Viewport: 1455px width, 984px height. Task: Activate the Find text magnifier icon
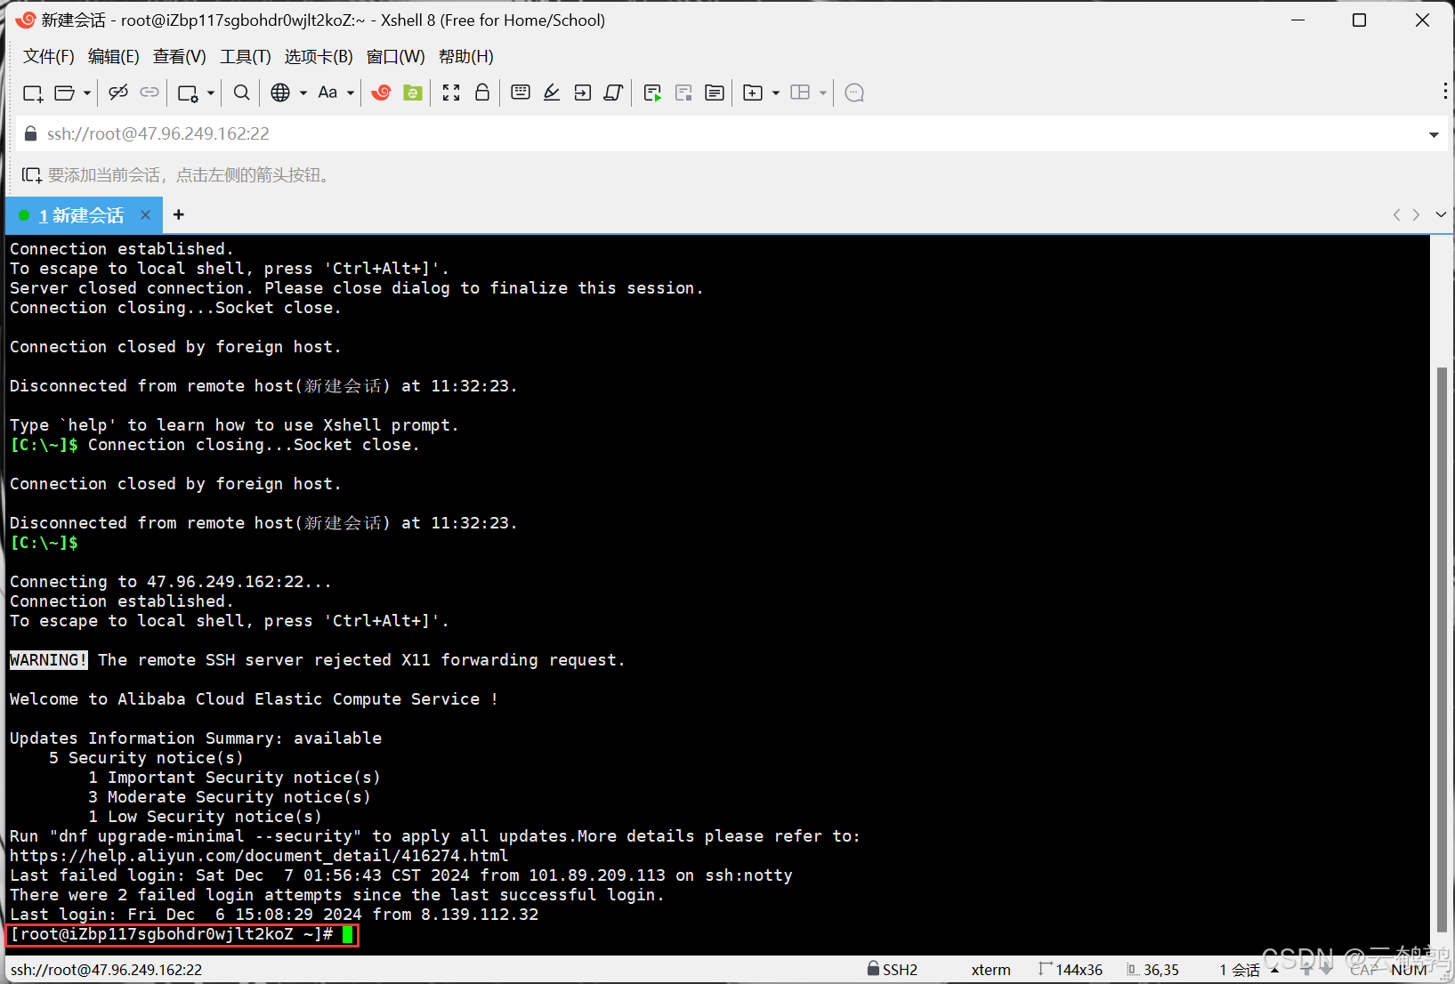coord(240,93)
